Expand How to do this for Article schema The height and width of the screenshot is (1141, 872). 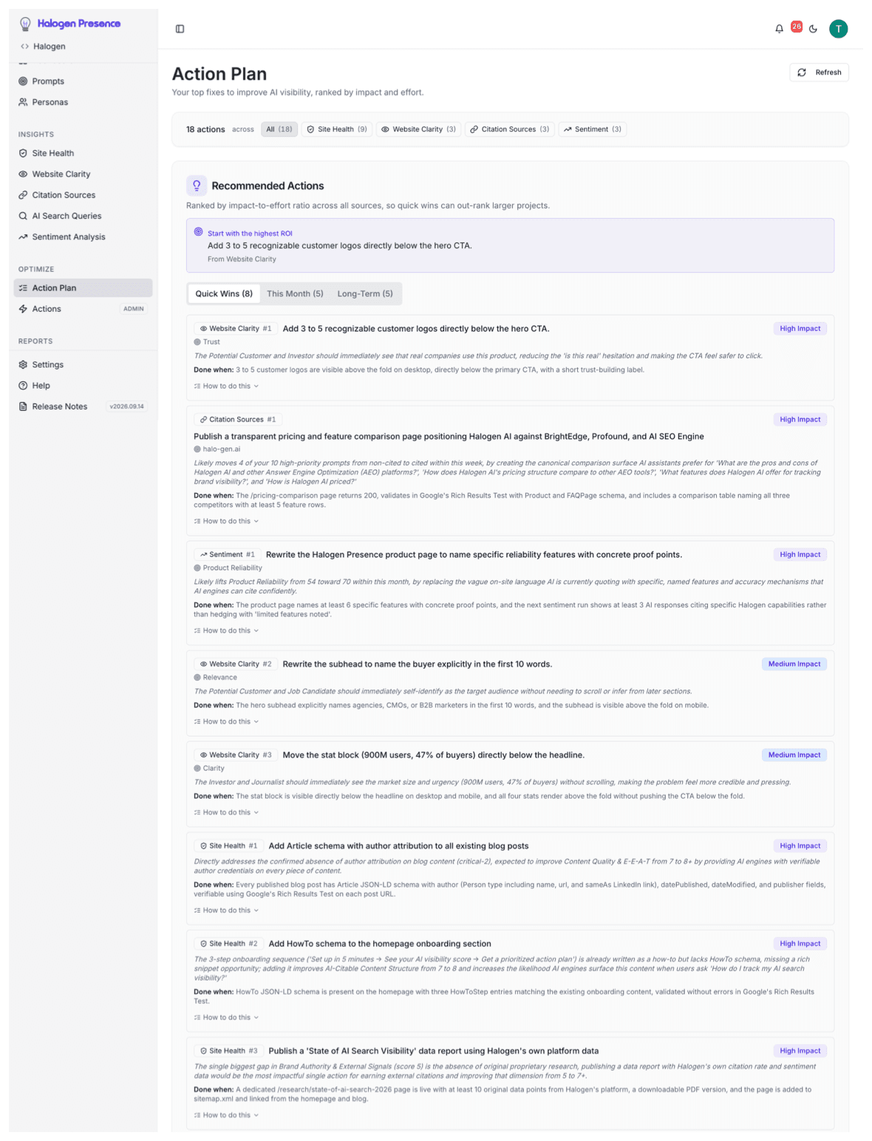click(226, 910)
